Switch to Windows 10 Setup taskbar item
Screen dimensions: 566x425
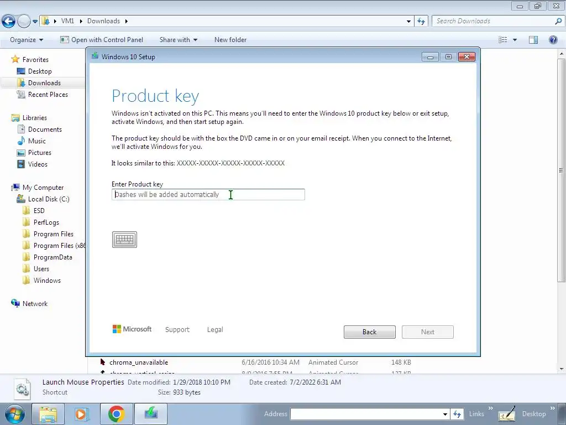click(151, 414)
